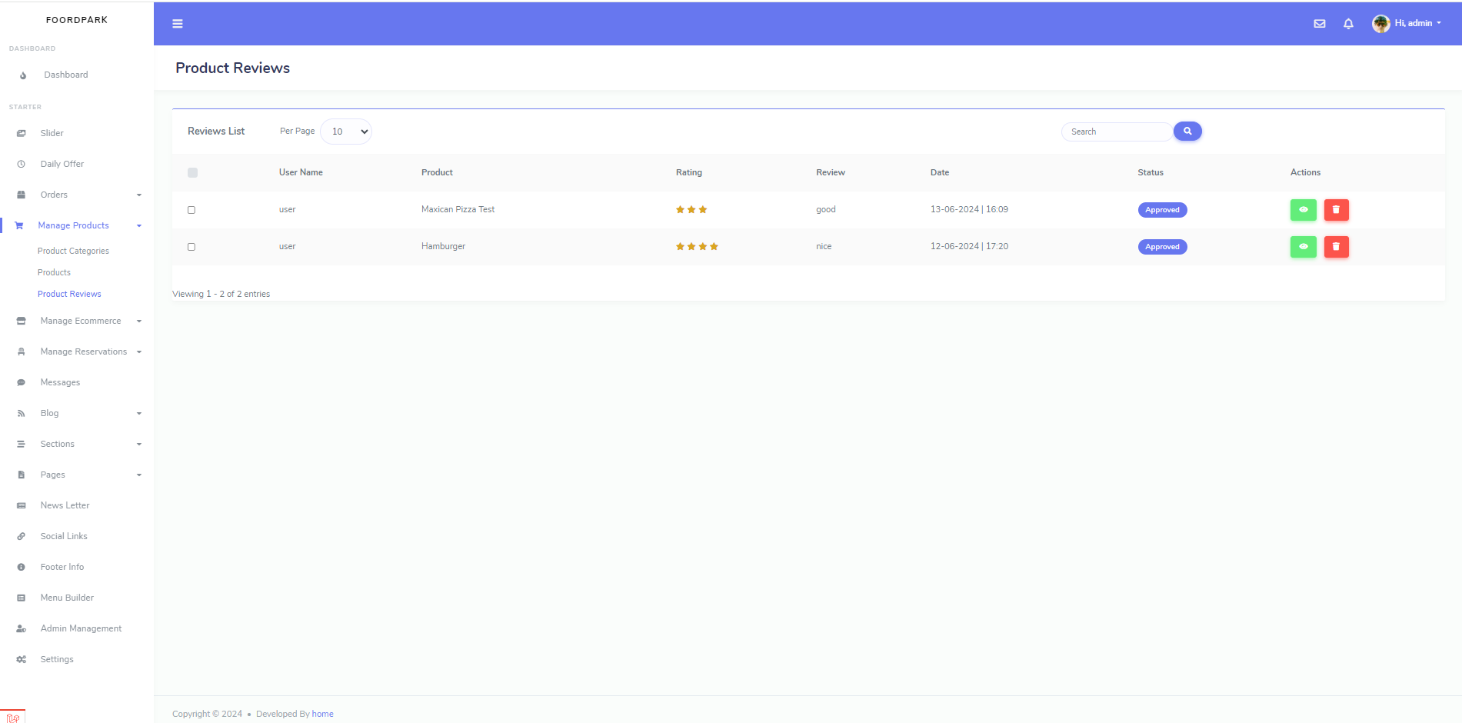View the Hamburger review details
Screen dimensions: 1462x723
point(1303,247)
